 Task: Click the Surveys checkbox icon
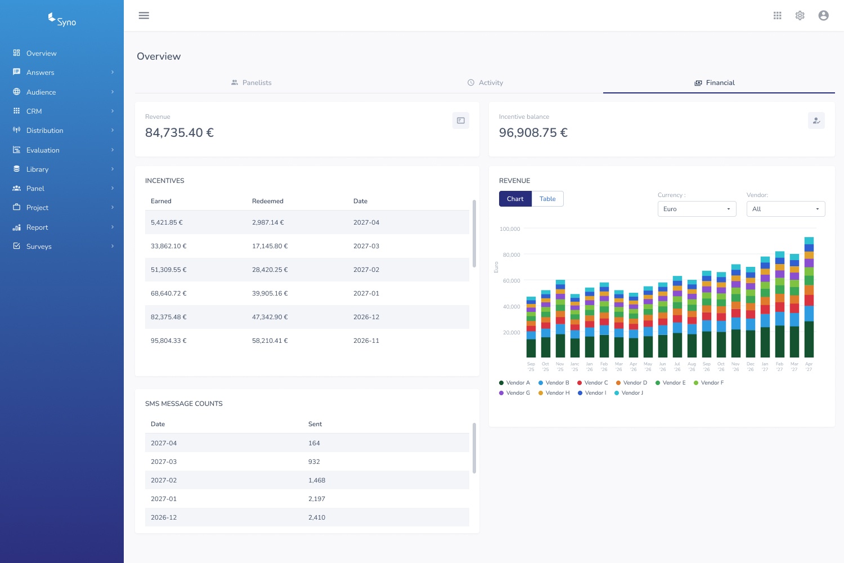[17, 246]
